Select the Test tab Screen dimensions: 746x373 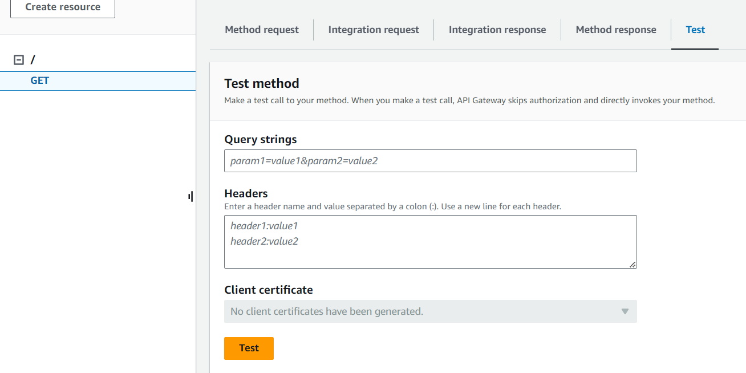coord(695,30)
